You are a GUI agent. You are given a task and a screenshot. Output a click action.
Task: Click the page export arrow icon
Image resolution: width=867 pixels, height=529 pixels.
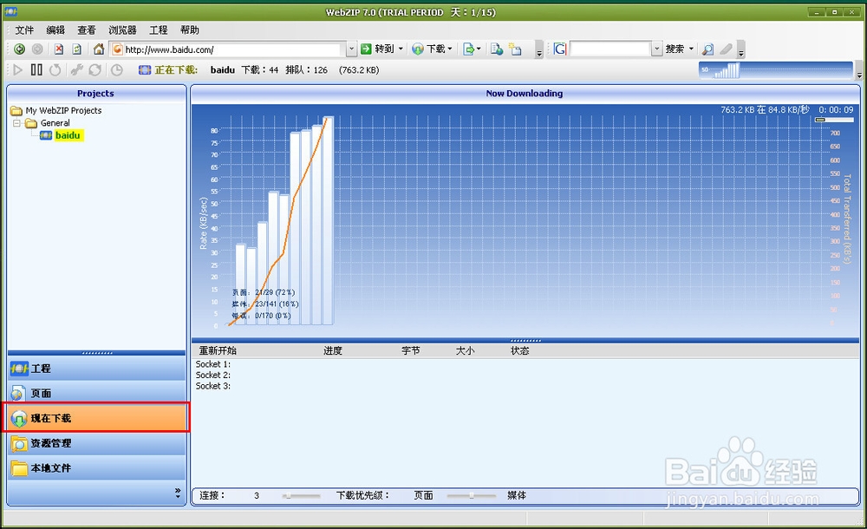coord(468,49)
